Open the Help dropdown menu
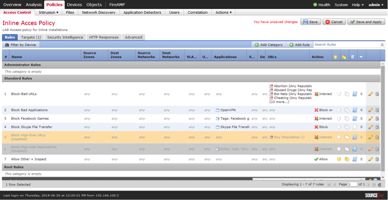Viewport: 388px width, 200px height. tap(358, 4)
